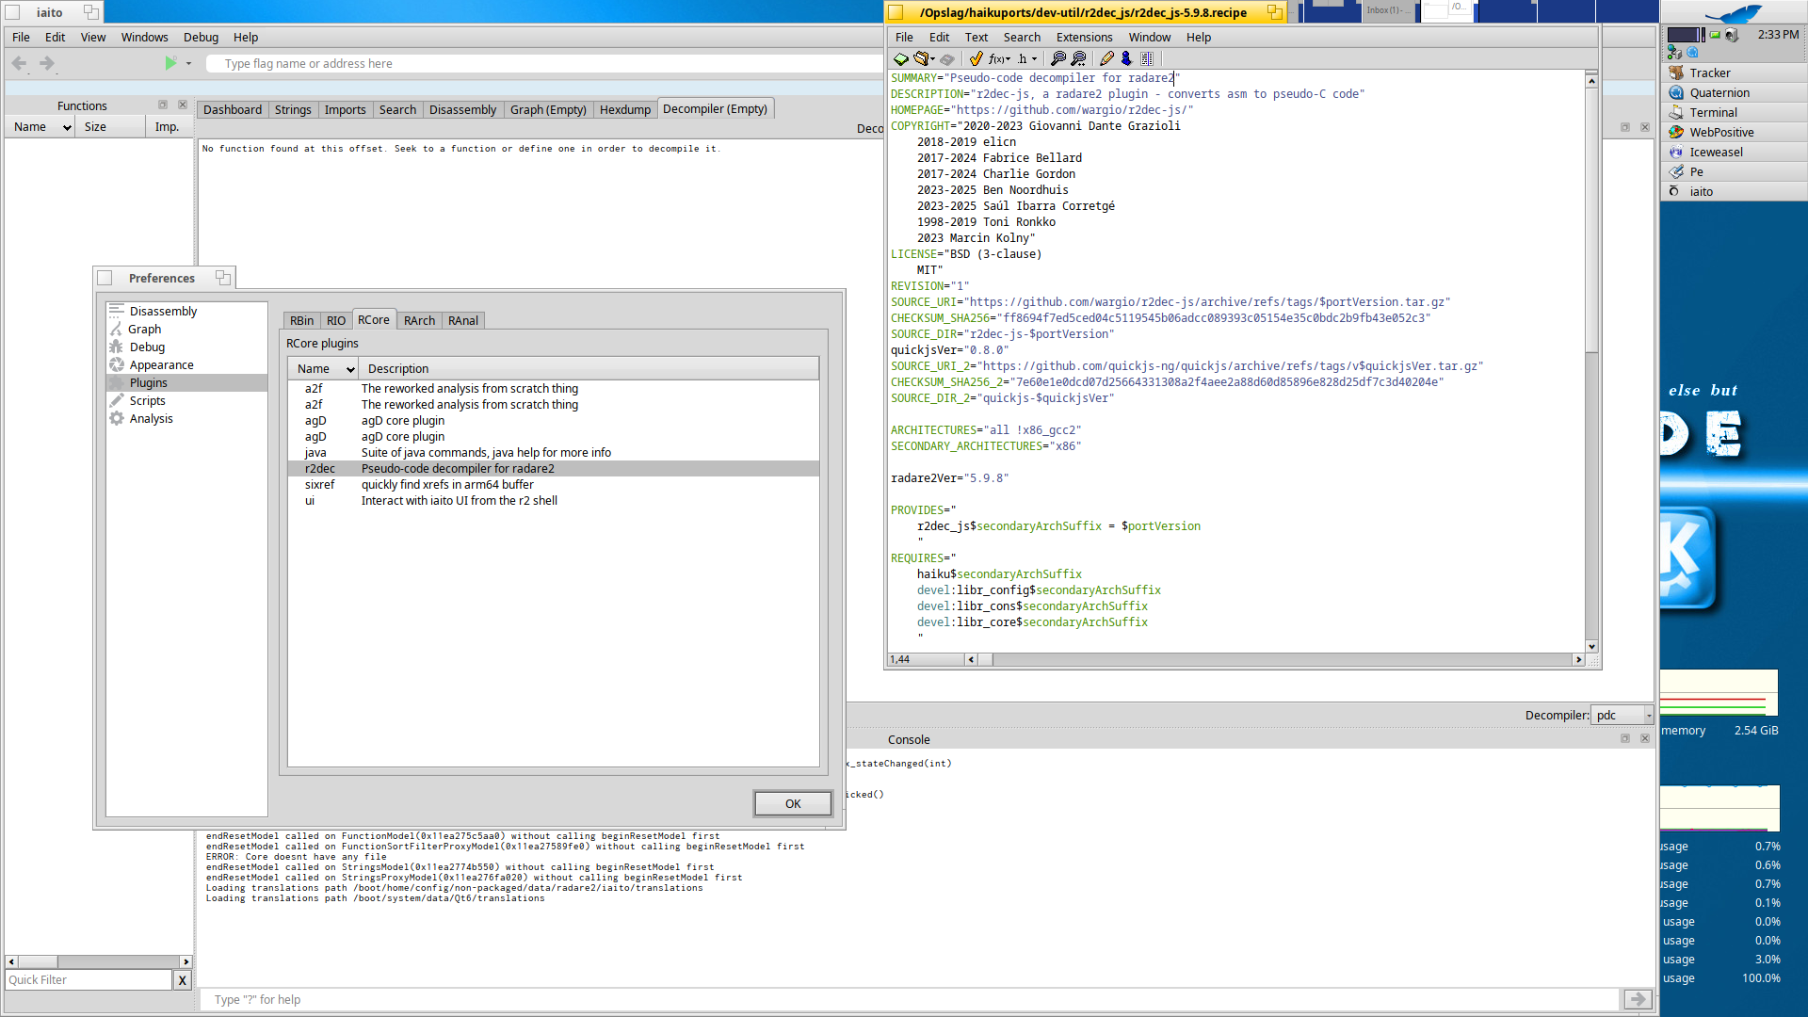Select the java plugin row
Viewport: 1808px width, 1017px height.
point(554,453)
